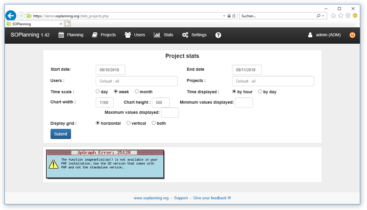Image resolution: width=367 pixels, height=210 pixels.
Task: Click the favorites star icon
Action: pos(341,16)
